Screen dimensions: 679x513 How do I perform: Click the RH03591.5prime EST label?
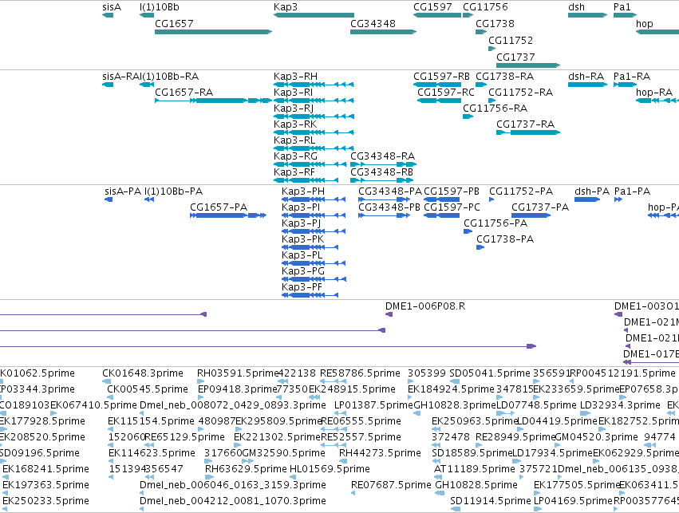point(238,373)
